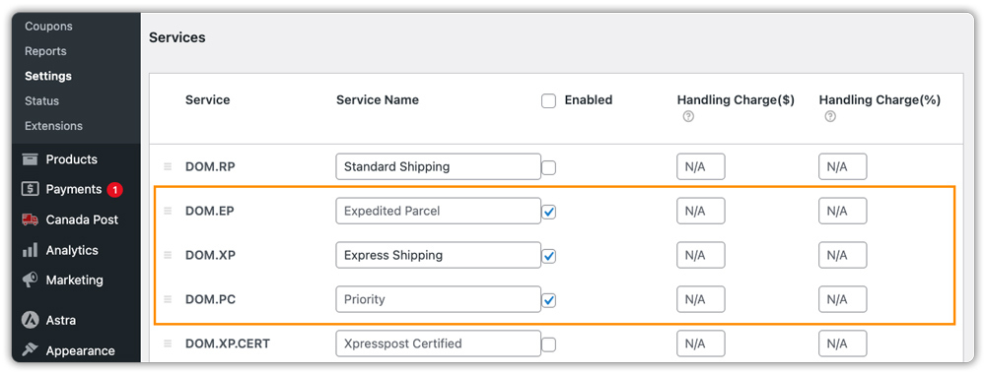Click the Xpresspost Certified service name field
986x374 pixels.
[x=439, y=343]
